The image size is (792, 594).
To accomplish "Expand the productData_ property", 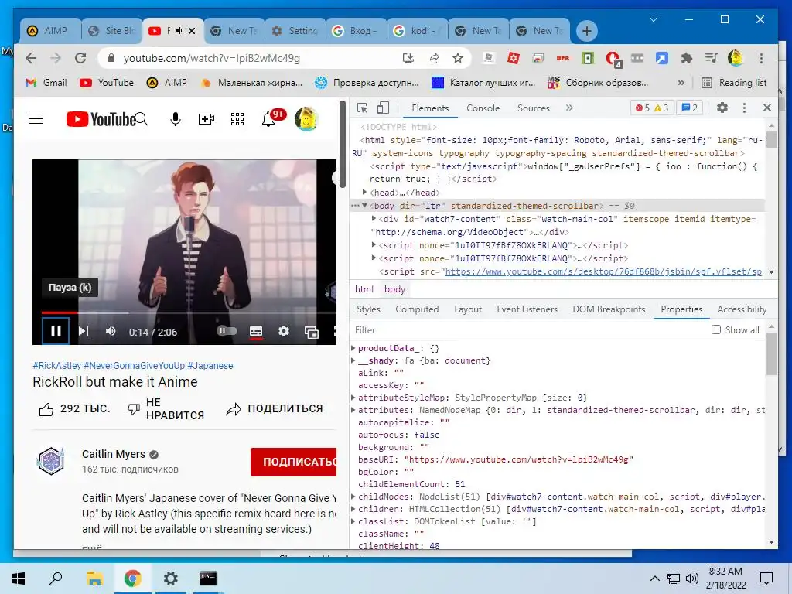I will click(x=353, y=348).
